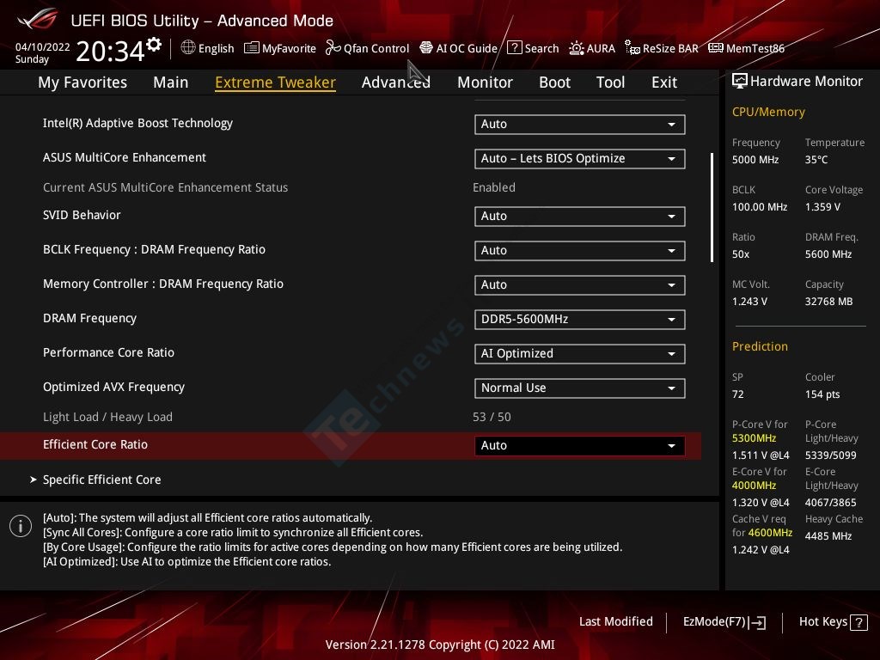Click the CPU/Memory section heading
880x660 pixels.
(768, 113)
